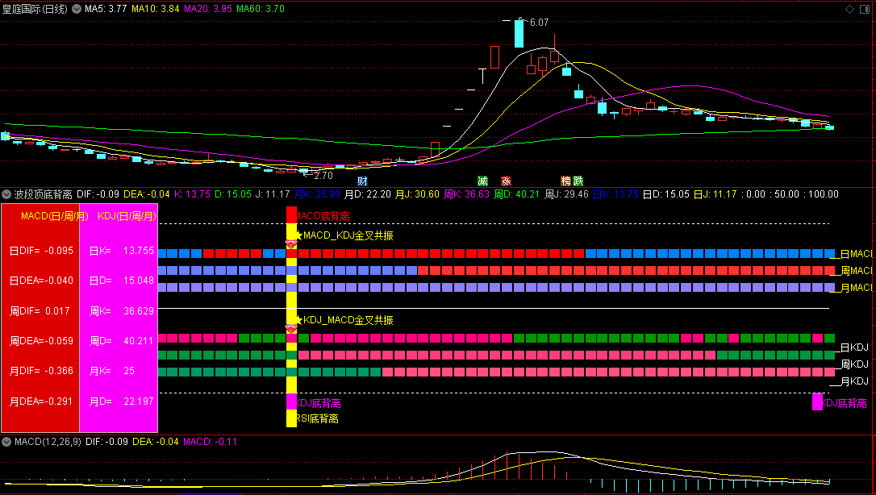The image size is (876, 495).
Task: Click the 6.07 high price label
Action: (539, 23)
